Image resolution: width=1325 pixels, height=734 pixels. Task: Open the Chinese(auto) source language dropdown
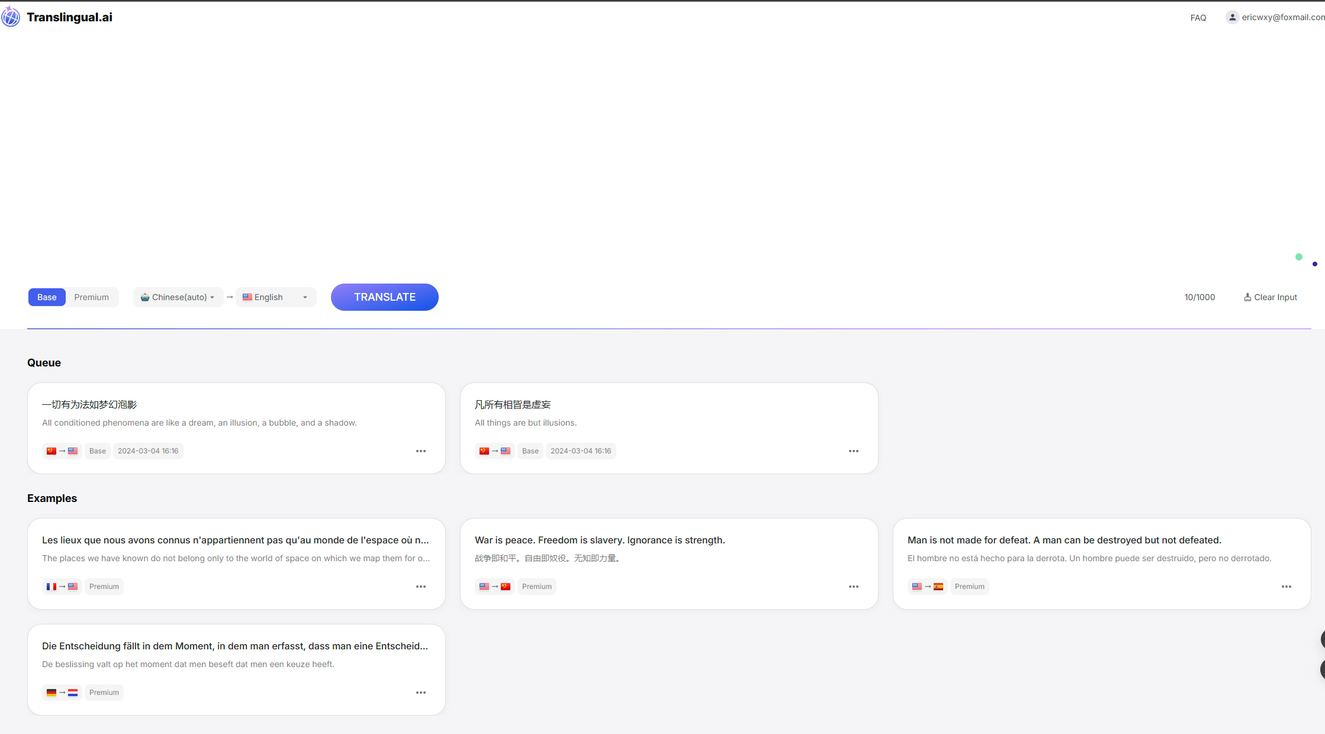coord(178,297)
